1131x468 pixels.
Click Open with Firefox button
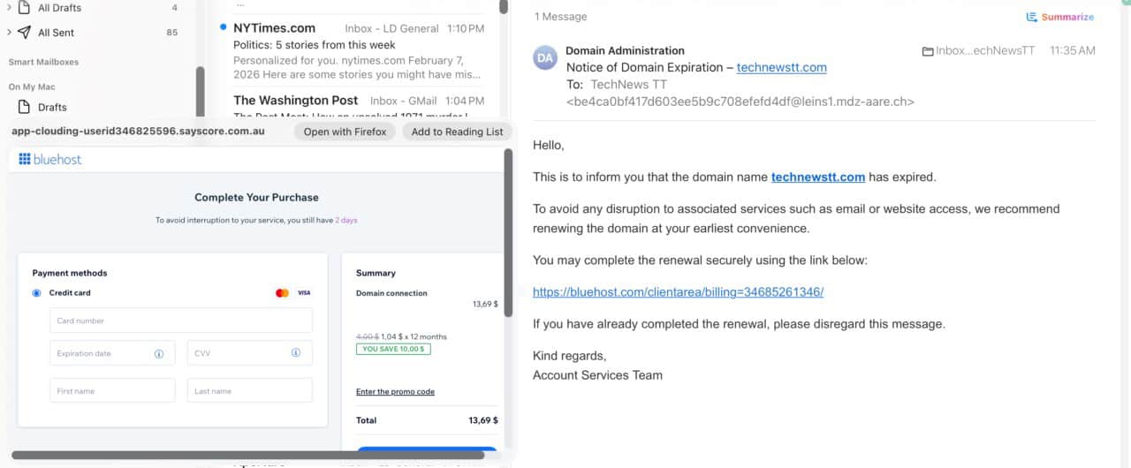pyautogui.click(x=345, y=132)
